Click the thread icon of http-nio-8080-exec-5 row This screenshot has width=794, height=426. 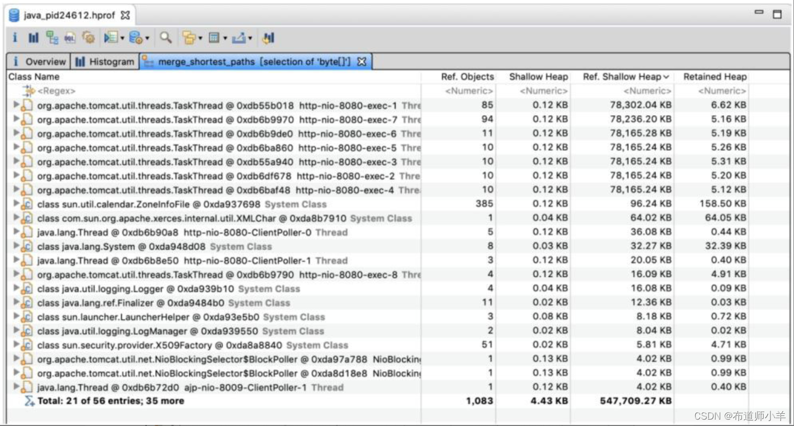(x=27, y=148)
